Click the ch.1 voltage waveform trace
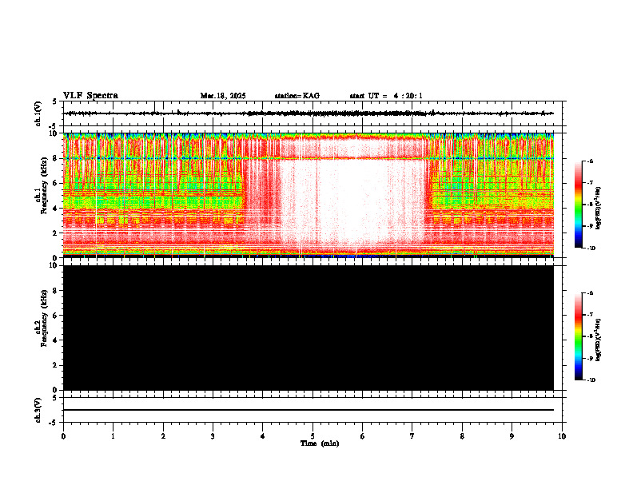Image resolution: width=633 pixels, height=489 pixels. tap(309, 113)
